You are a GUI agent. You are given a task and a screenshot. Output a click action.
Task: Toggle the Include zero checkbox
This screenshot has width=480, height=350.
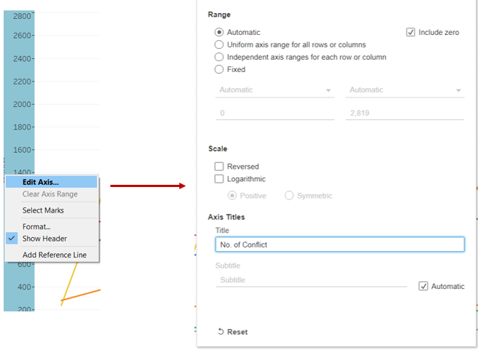[x=411, y=32]
